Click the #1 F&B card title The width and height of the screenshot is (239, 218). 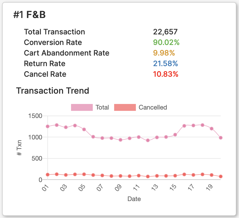point(29,15)
